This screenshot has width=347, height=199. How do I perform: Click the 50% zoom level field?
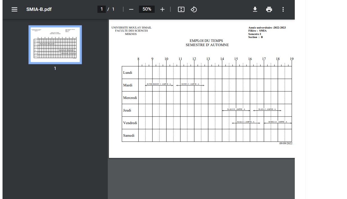[147, 9]
